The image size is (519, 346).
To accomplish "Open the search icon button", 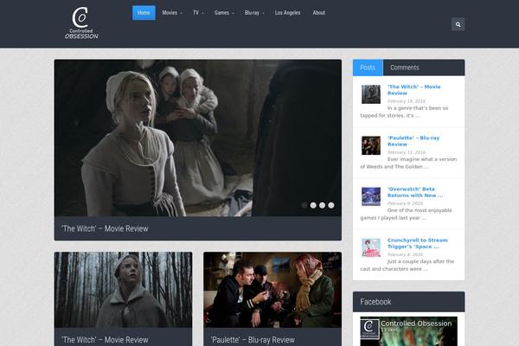I will 458,24.
